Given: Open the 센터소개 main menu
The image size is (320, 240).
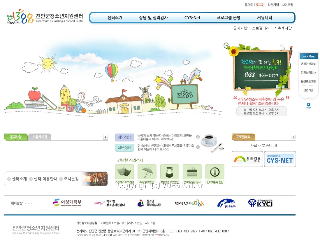Looking at the screenshot, I should click(x=115, y=18).
